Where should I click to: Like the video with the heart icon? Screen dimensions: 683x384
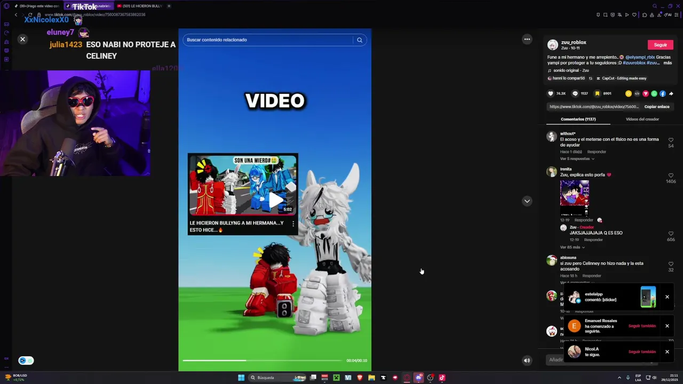[551, 94]
